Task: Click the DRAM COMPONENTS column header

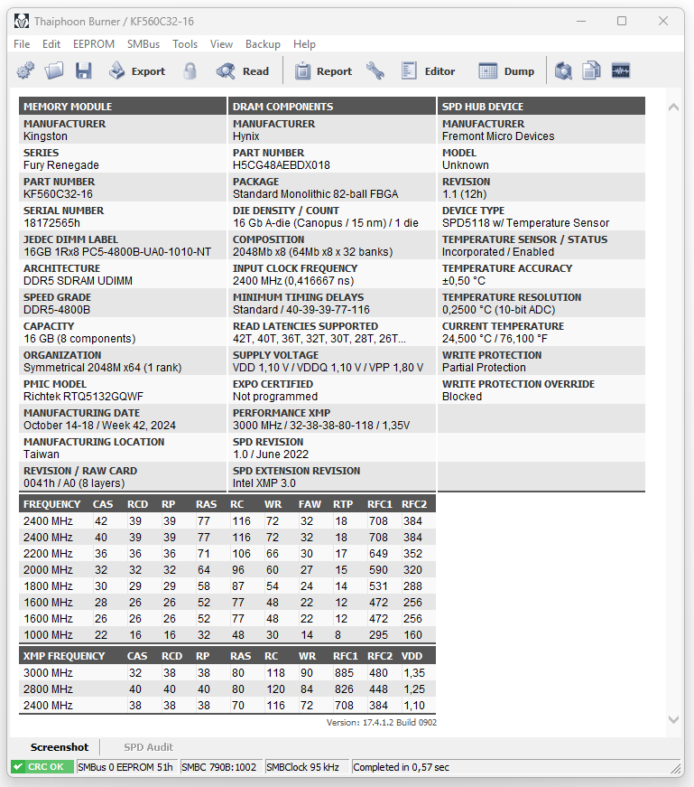Action: point(332,107)
